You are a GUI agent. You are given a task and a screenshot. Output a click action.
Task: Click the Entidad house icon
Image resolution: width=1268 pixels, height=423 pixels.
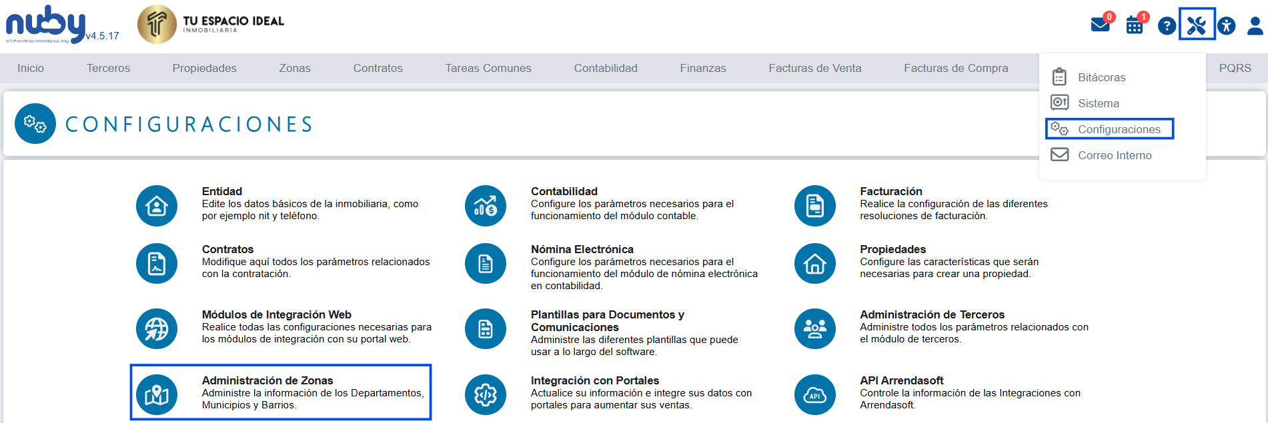pos(157,206)
